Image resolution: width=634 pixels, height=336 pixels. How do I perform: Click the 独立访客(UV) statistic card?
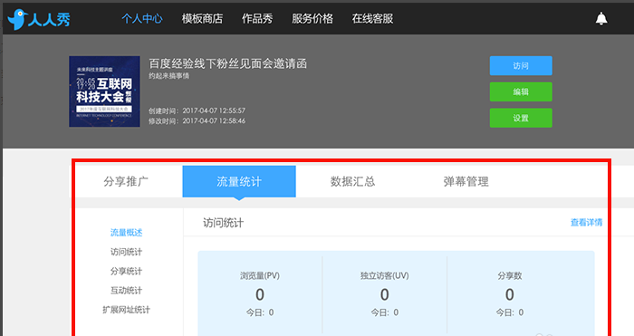[385, 293]
